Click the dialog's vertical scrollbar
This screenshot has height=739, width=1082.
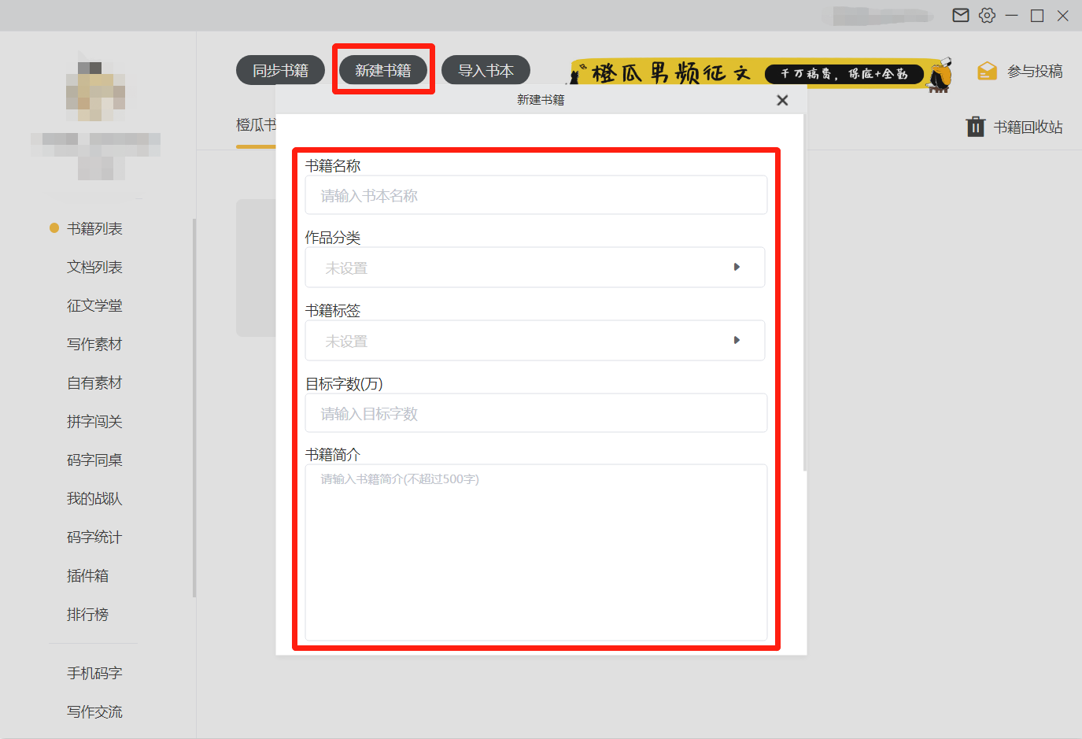pyautogui.click(x=805, y=293)
